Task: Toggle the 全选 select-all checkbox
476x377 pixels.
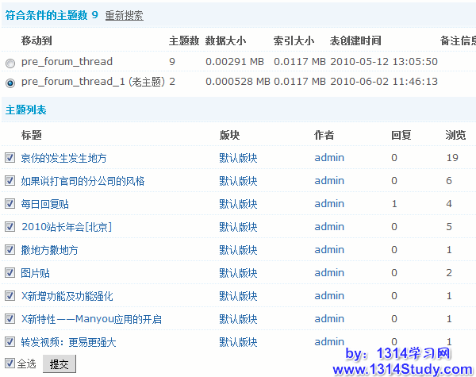Action: pos(10,364)
